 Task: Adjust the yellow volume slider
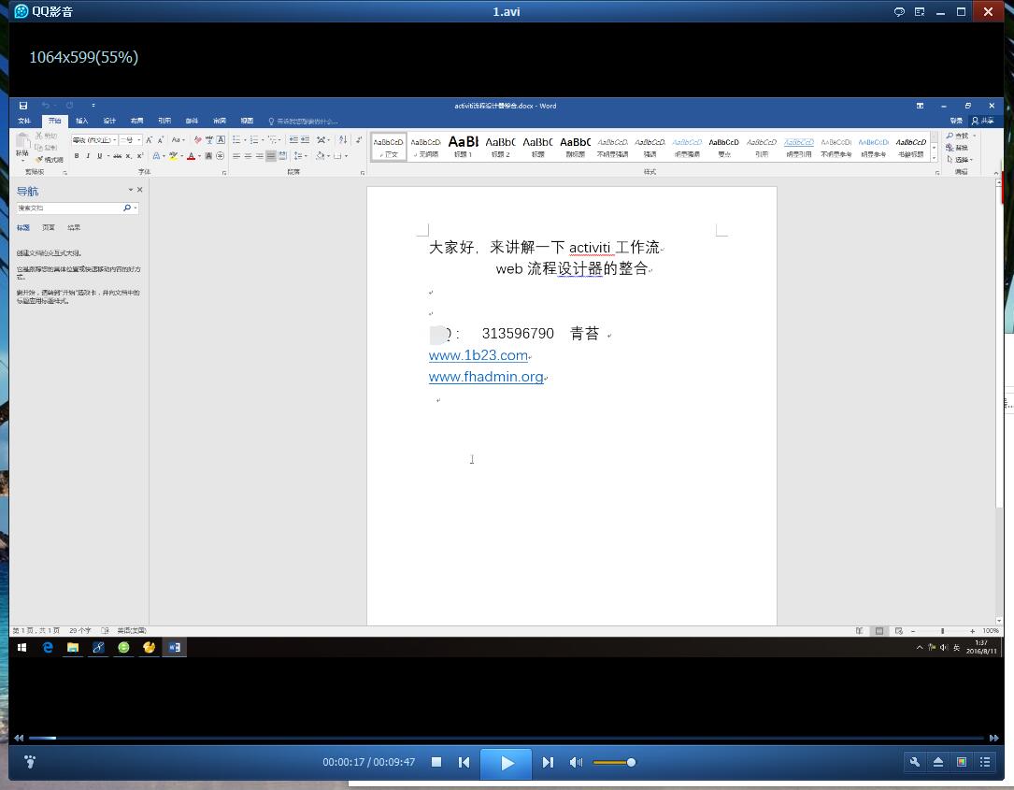[614, 763]
